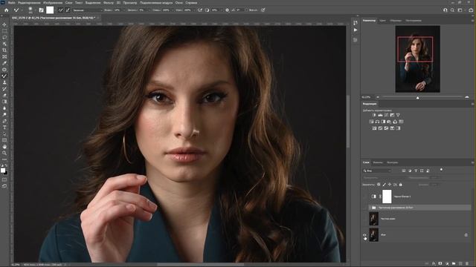476x267 pixels.
Task: Select the Crop tool
Action: [x=4, y=50]
